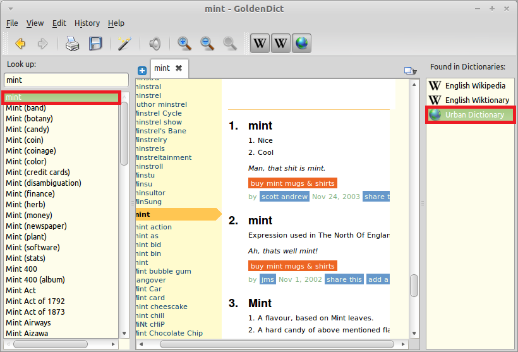Click the highlighted 'mint' entry in yellow sidebar
518x352 pixels.
click(x=178, y=214)
